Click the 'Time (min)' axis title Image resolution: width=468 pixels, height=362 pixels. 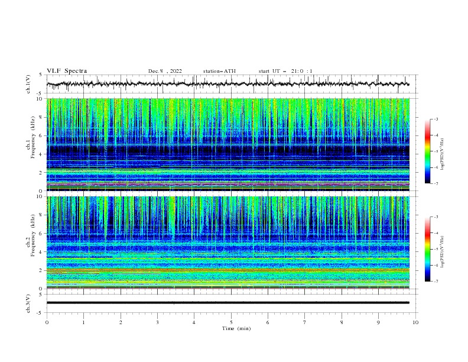pos(236,328)
